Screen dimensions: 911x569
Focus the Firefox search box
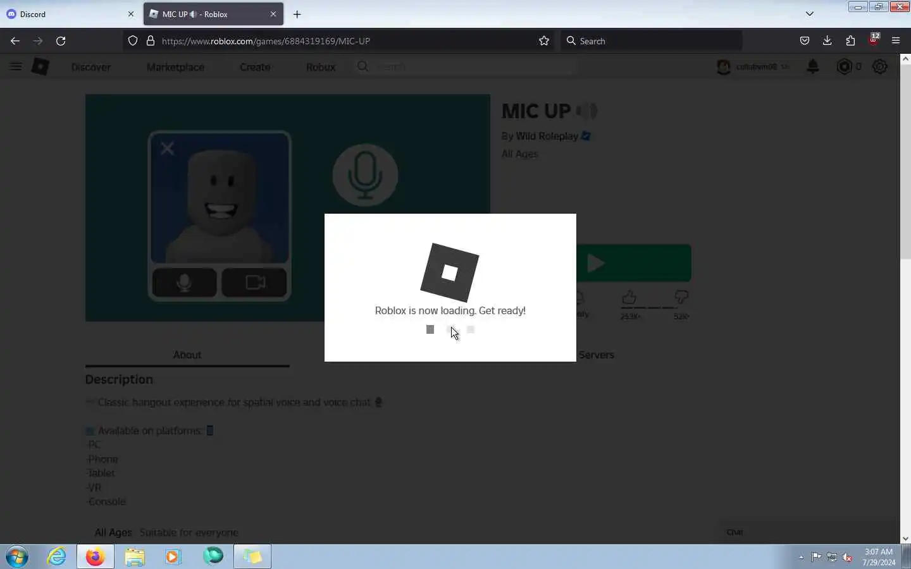click(652, 41)
